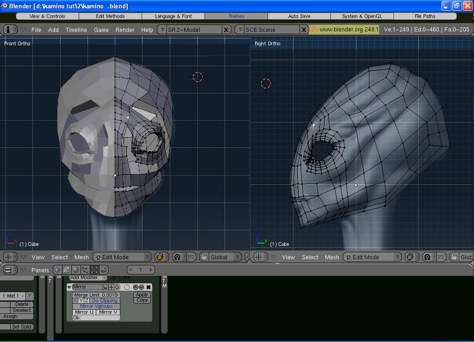Open the File Paths tab

[425, 16]
